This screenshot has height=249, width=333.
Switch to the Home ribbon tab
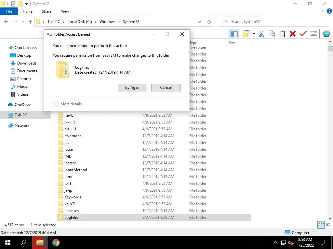28,11
